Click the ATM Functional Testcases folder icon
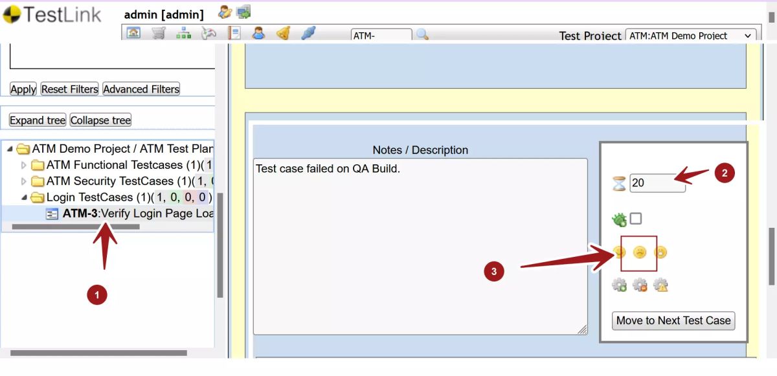777x376 pixels. pos(38,166)
